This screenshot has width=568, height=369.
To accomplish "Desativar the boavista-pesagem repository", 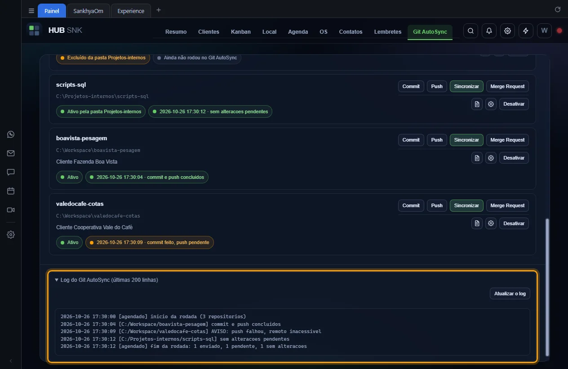I will [514, 158].
